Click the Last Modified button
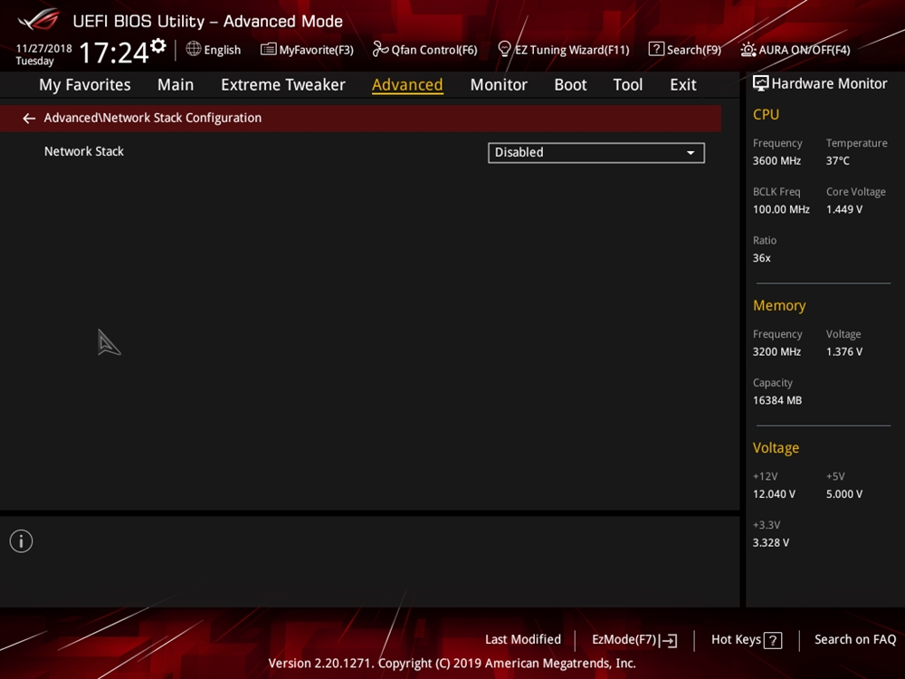Viewport: 905px width, 679px height. tap(522, 640)
